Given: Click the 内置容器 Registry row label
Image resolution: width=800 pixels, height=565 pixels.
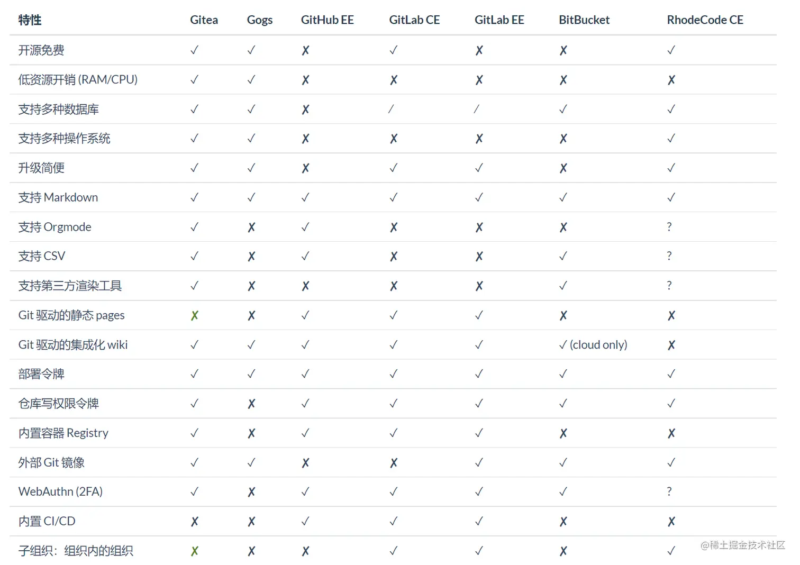Looking at the screenshot, I should point(63,433).
